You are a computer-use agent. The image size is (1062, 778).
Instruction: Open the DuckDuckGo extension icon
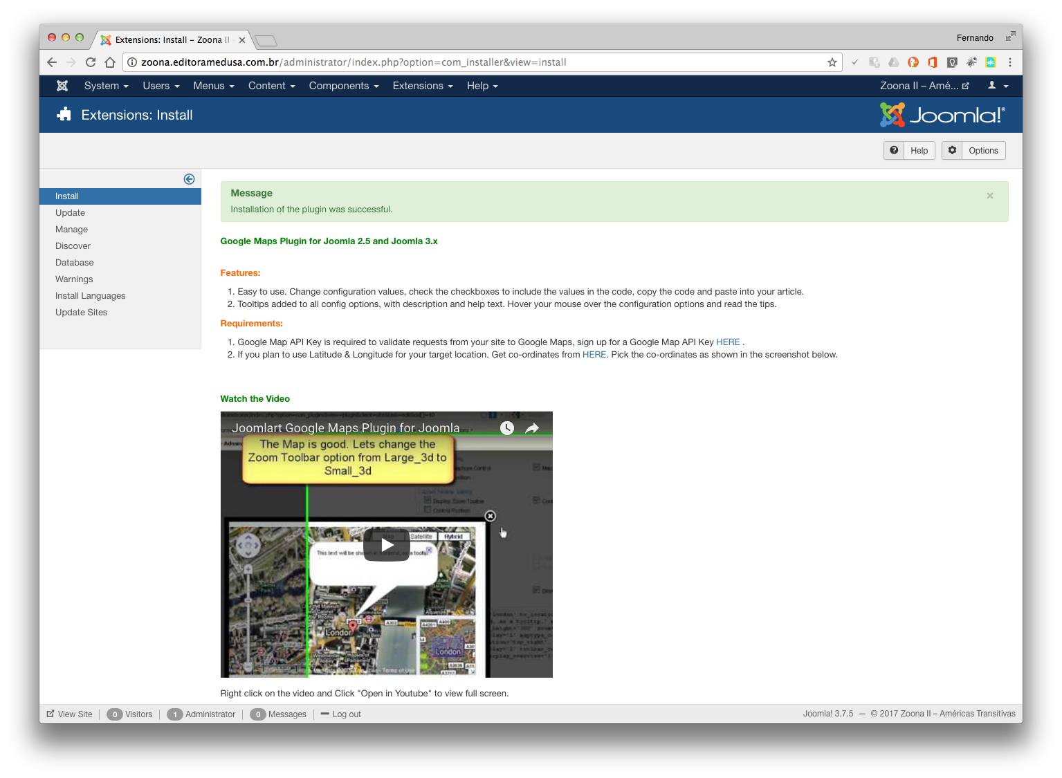point(913,62)
